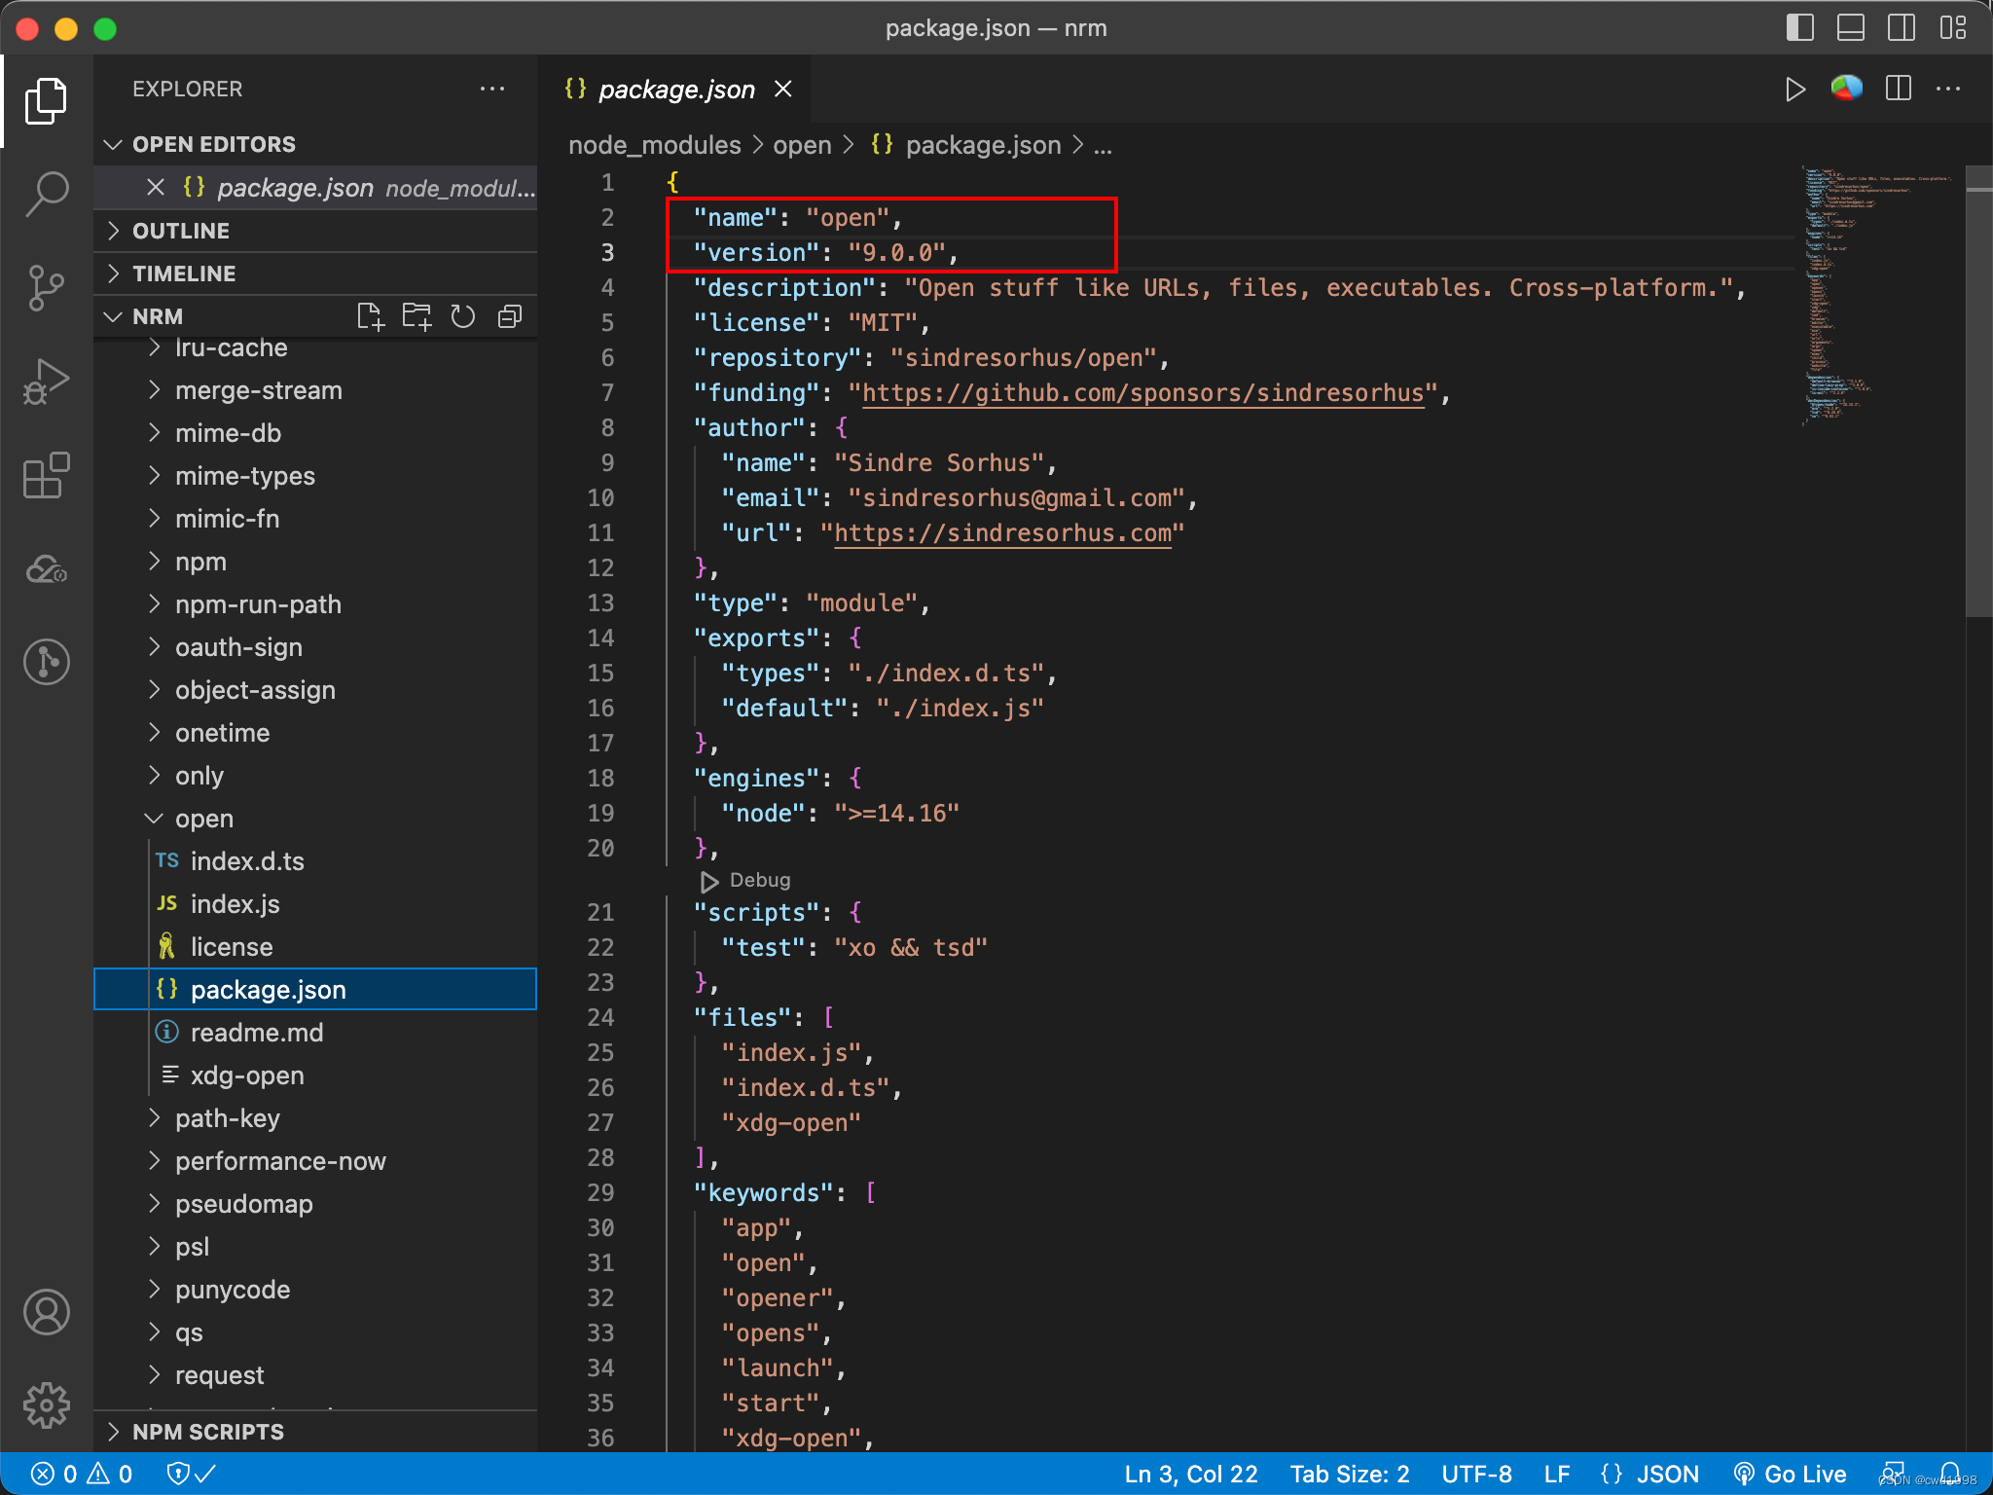Click New File icon in NRM header

pos(371,316)
